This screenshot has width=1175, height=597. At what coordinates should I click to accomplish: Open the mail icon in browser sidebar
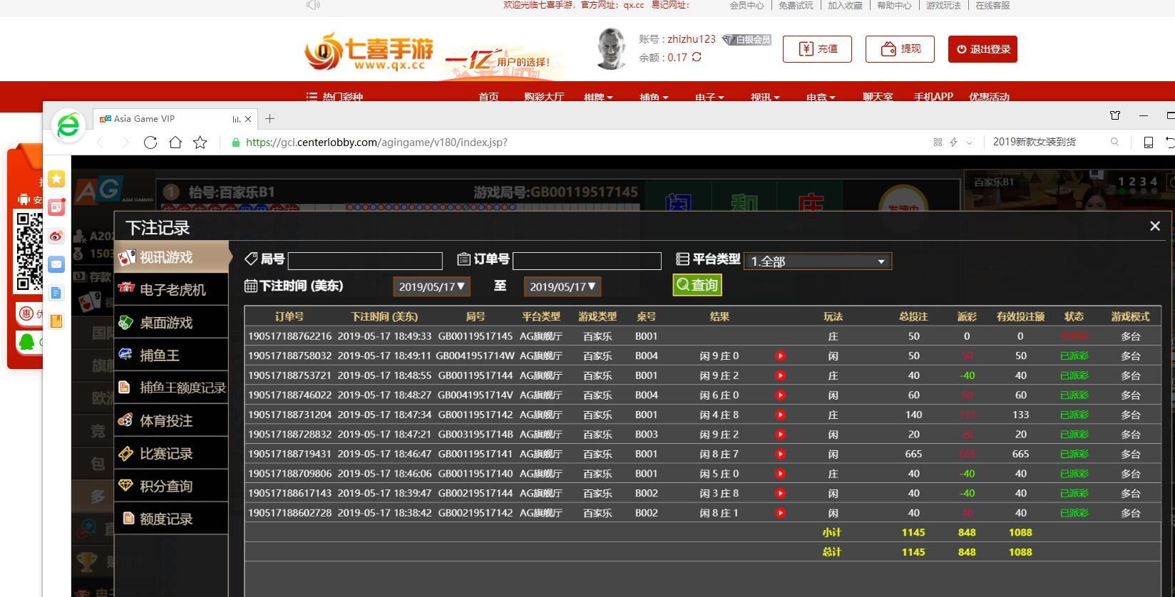pyautogui.click(x=56, y=264)
